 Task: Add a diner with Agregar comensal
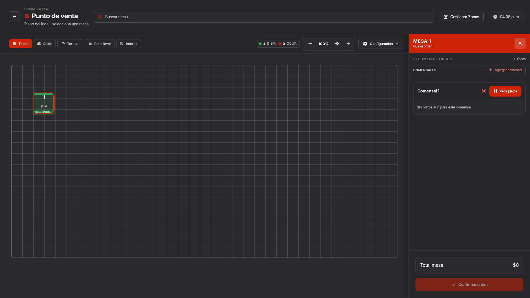point(505,70)
